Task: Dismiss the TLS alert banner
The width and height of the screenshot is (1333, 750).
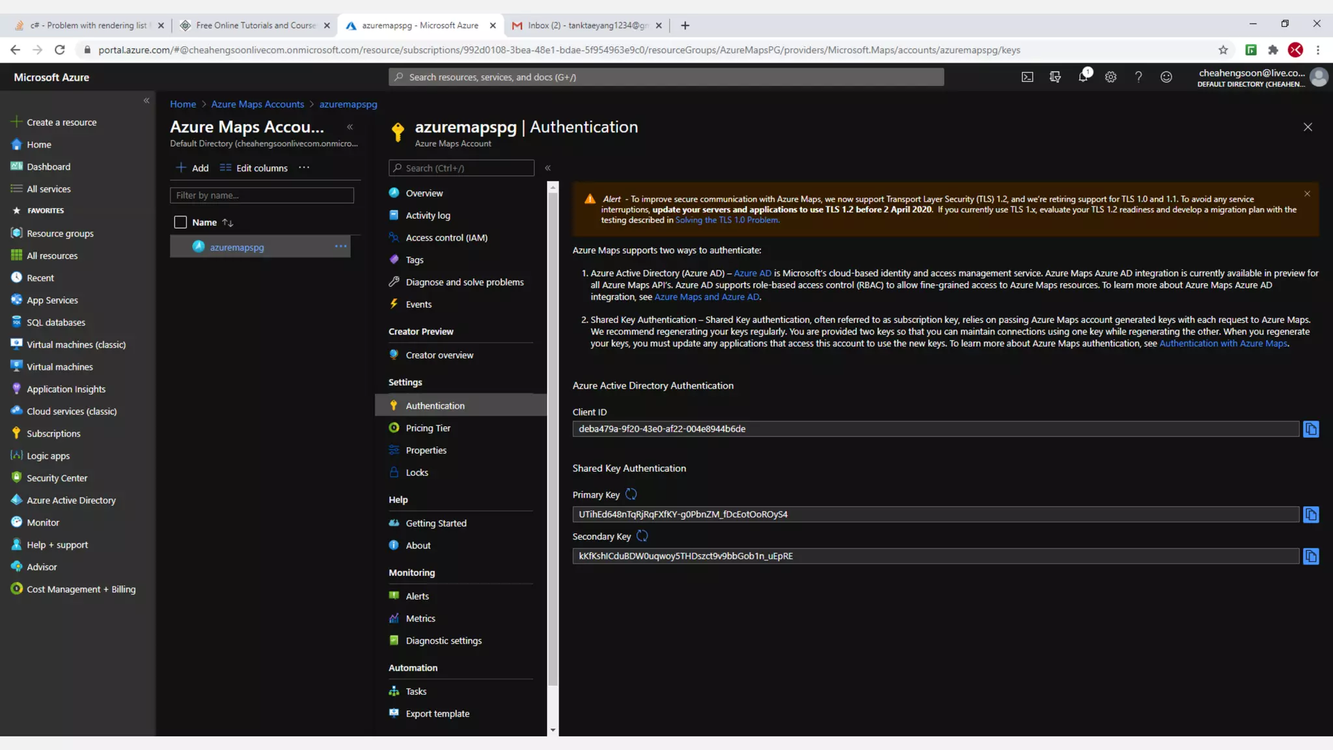Action: coord(1307,194)
